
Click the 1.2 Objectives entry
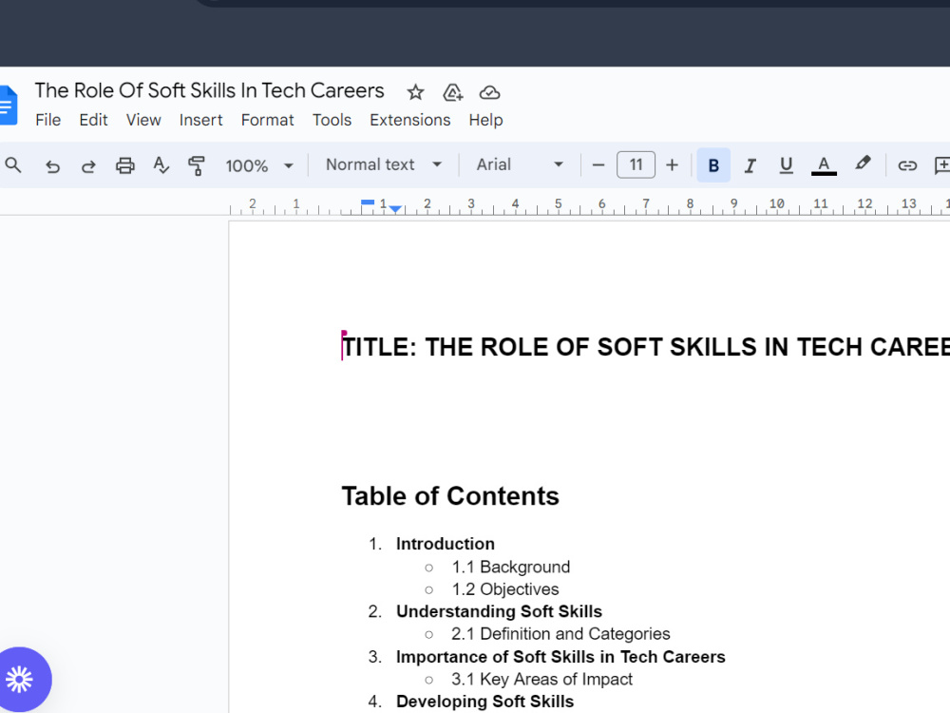pyautogui.click(x=505, y=589)
